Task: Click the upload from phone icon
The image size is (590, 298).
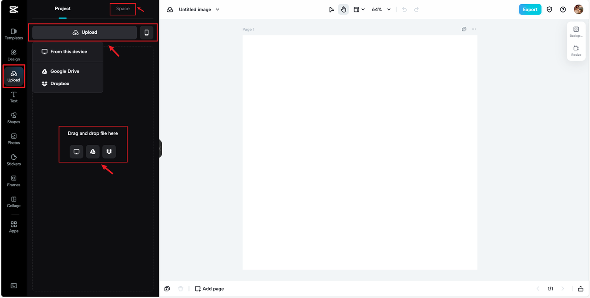Action: click(x=147, y=32)
